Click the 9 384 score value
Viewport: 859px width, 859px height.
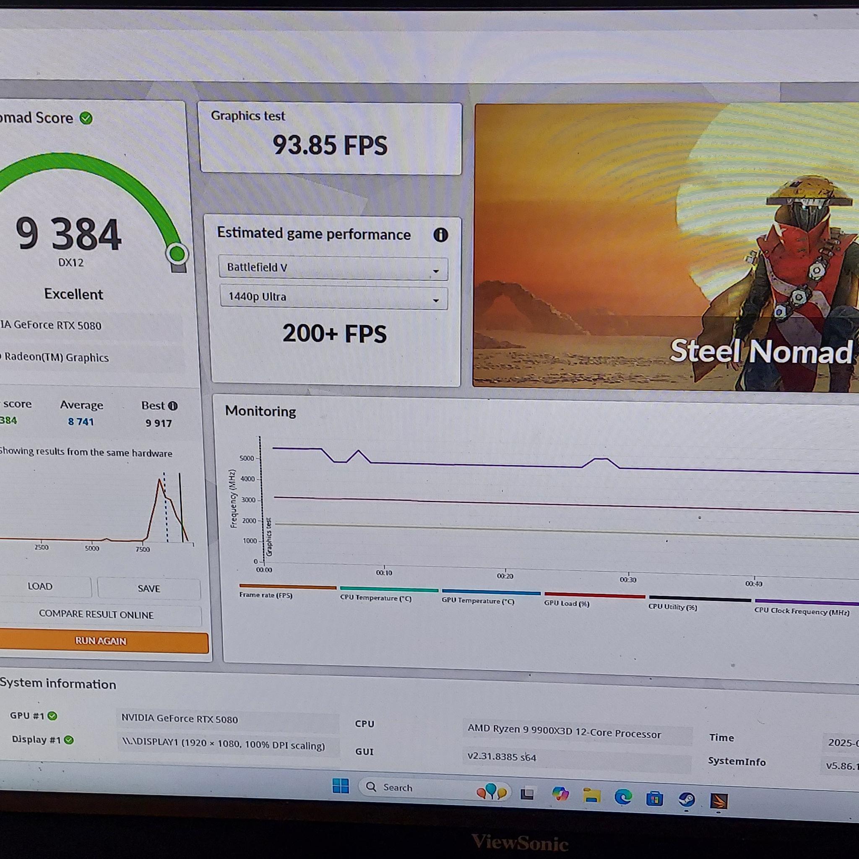click(68, 234)
